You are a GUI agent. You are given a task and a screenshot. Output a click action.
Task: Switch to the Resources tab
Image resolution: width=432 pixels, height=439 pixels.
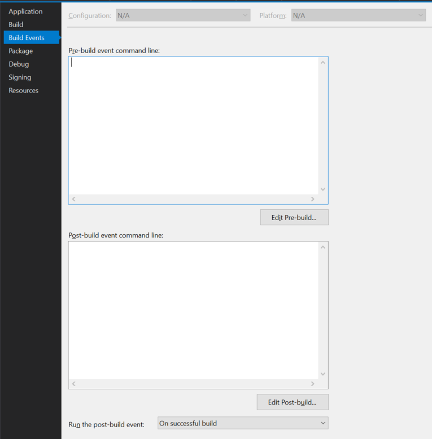pos(24,90)
